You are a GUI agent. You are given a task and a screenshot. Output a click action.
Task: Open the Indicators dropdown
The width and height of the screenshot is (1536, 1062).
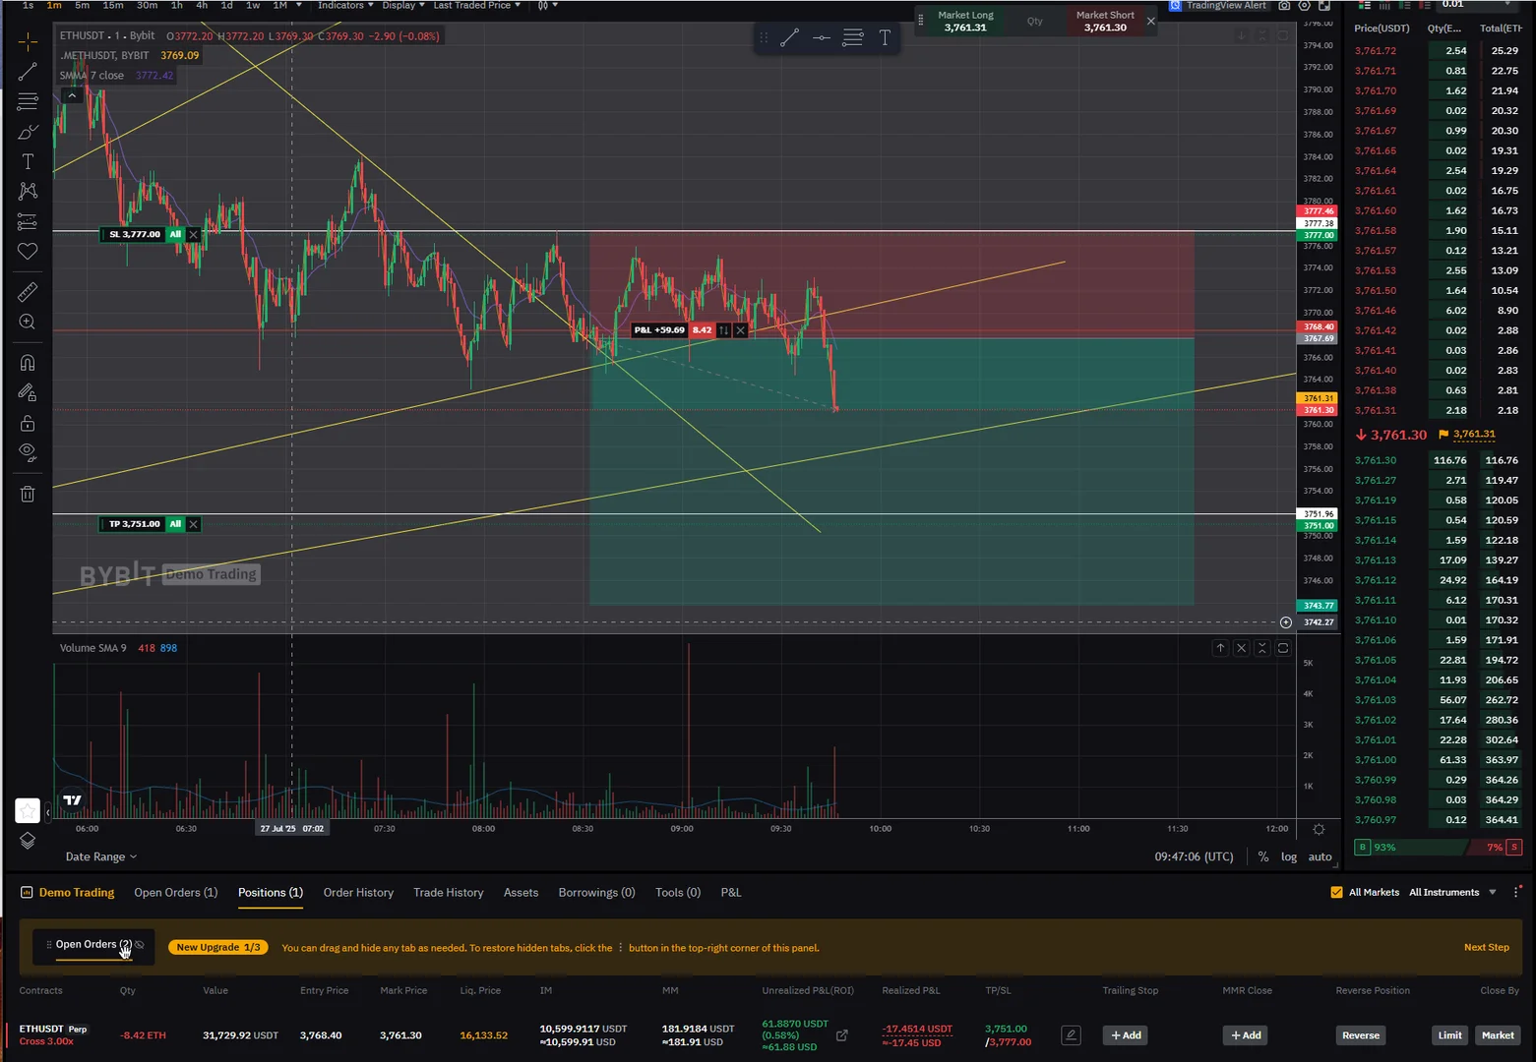click(x=345, y=6)
